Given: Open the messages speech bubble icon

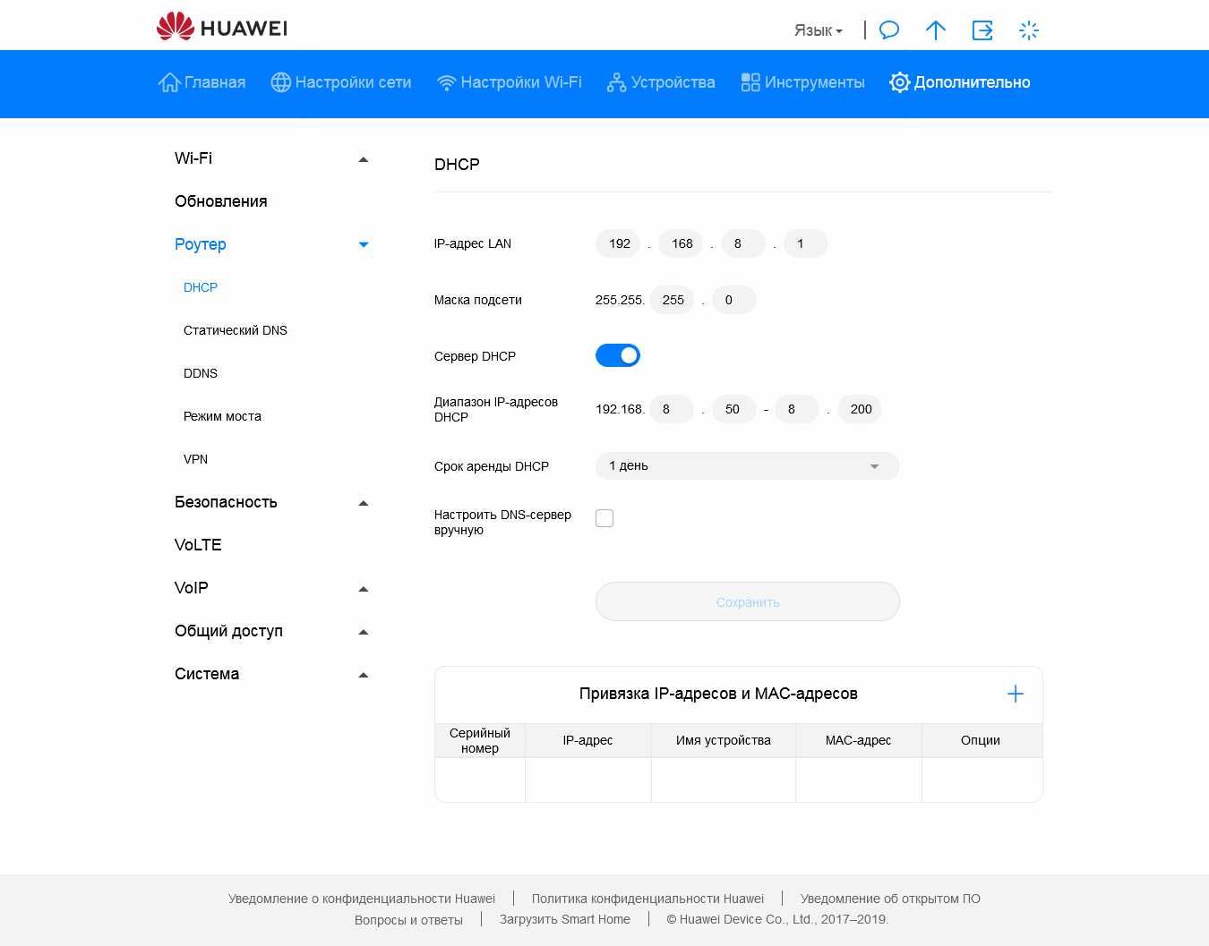Looking at the screenshot, I should [x=889, y=30].
